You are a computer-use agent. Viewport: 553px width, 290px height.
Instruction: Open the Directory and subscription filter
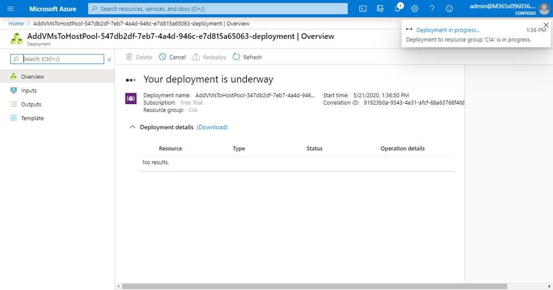[380, 9]
